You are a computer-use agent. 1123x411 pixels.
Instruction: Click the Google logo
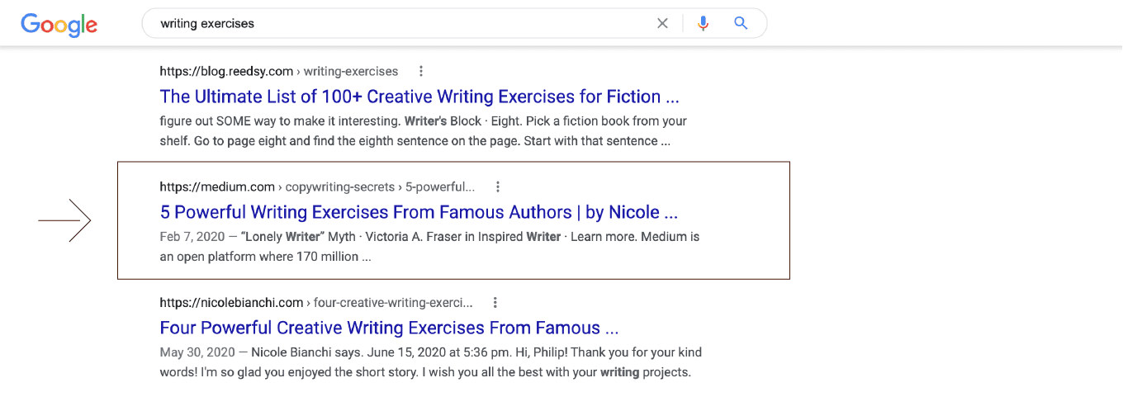click(59, 24)
